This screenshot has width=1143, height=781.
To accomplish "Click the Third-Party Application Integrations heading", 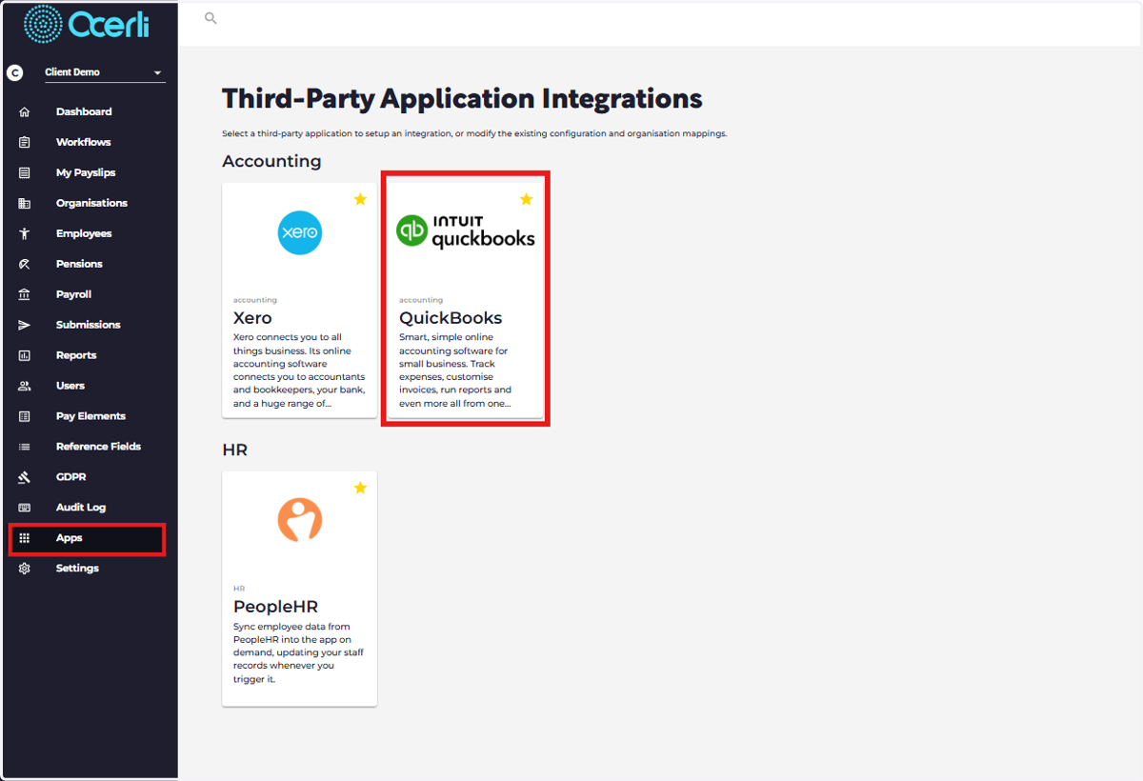I will click(x=462, y=98).
